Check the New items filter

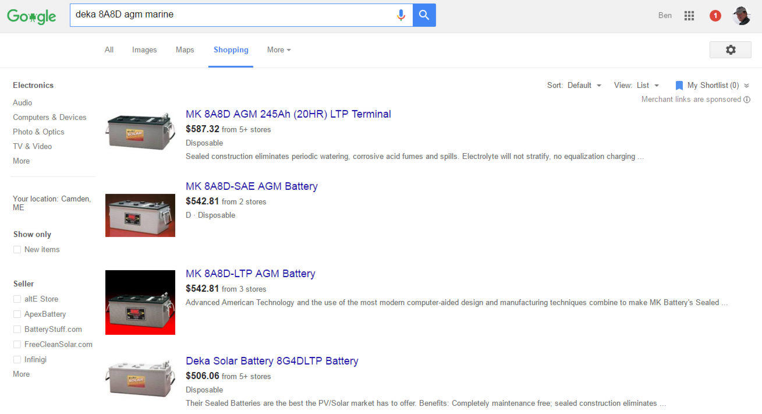[x=17, y=250]
